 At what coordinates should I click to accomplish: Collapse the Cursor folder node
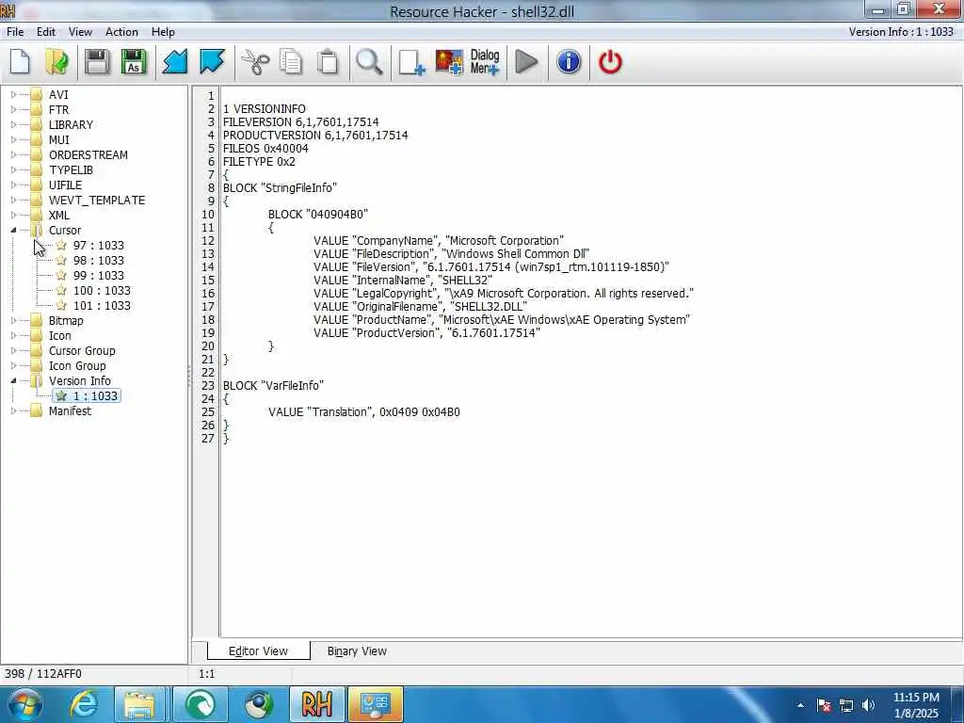[x=13, y=231]
